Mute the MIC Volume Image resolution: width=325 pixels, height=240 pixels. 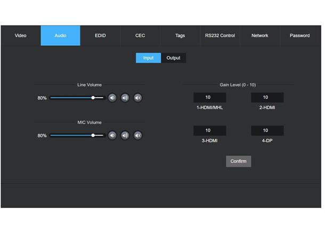pyautogui.click(x=138, y=135)
